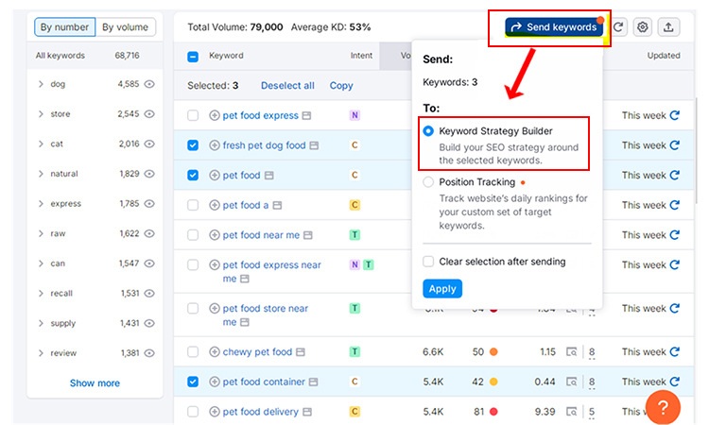Click the refresh icon beside Send keywords

[618, 27]
